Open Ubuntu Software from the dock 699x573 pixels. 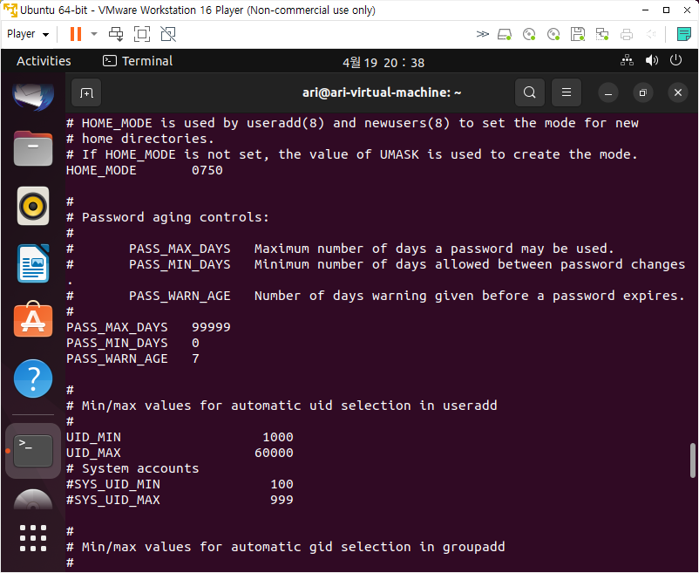[33, 321]
